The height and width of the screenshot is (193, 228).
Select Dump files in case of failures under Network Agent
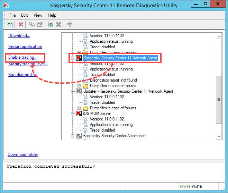[x=113, y=86]
